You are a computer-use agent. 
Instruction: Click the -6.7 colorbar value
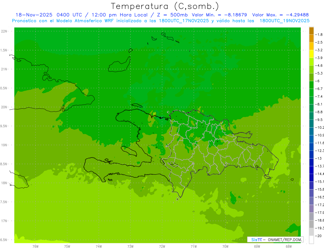tap(319, 89)
